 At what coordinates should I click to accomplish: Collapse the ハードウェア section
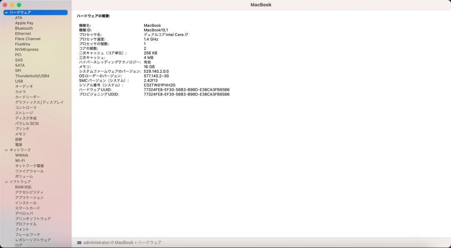point(6,12)
